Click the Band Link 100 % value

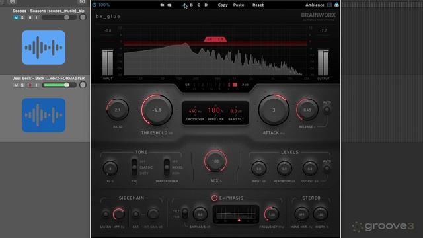[215, 110]
